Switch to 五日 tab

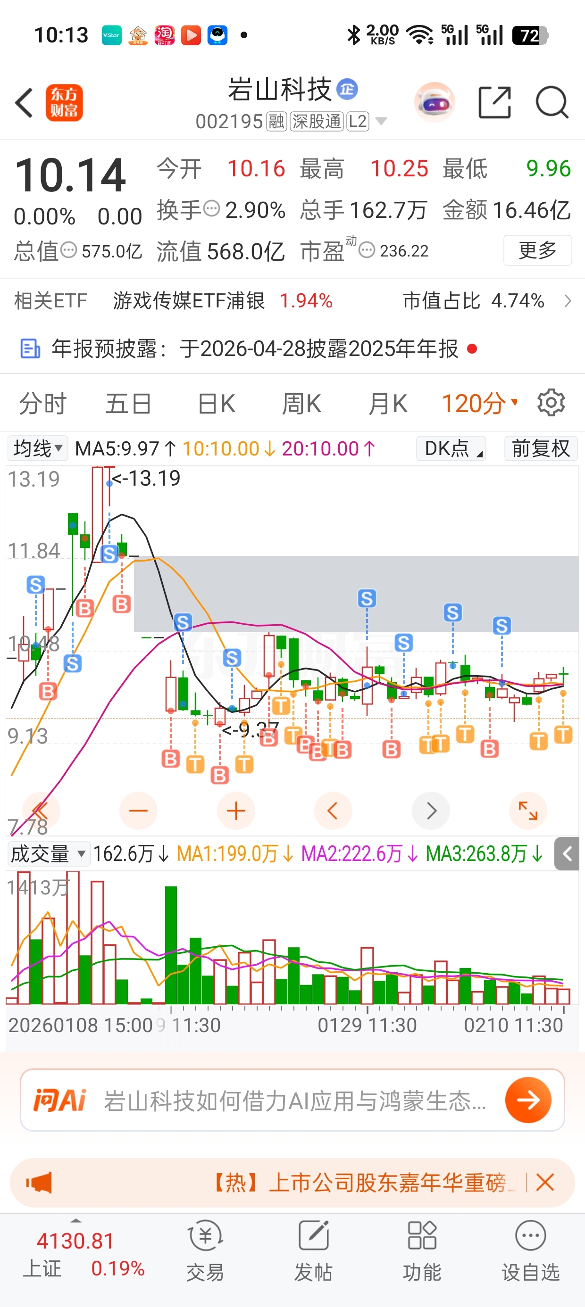click(128, 404)
